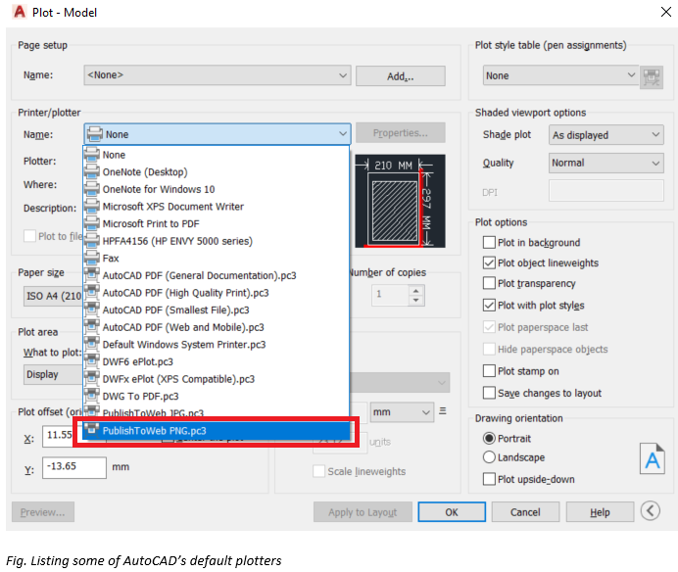Expand the Shade plot dropdown
Viewport: 678px width, 572px height.
pyautogui.click(x=605, y=135)
